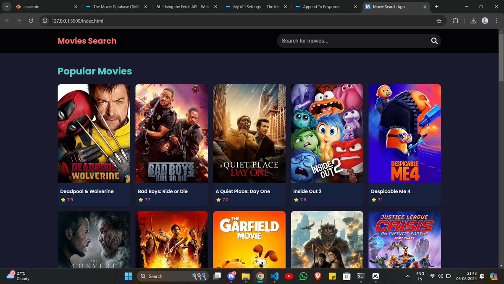504x284 pixels.
Task: Click the 7.9 star rating
Action: pyautogui.click(x=67, y=200)
